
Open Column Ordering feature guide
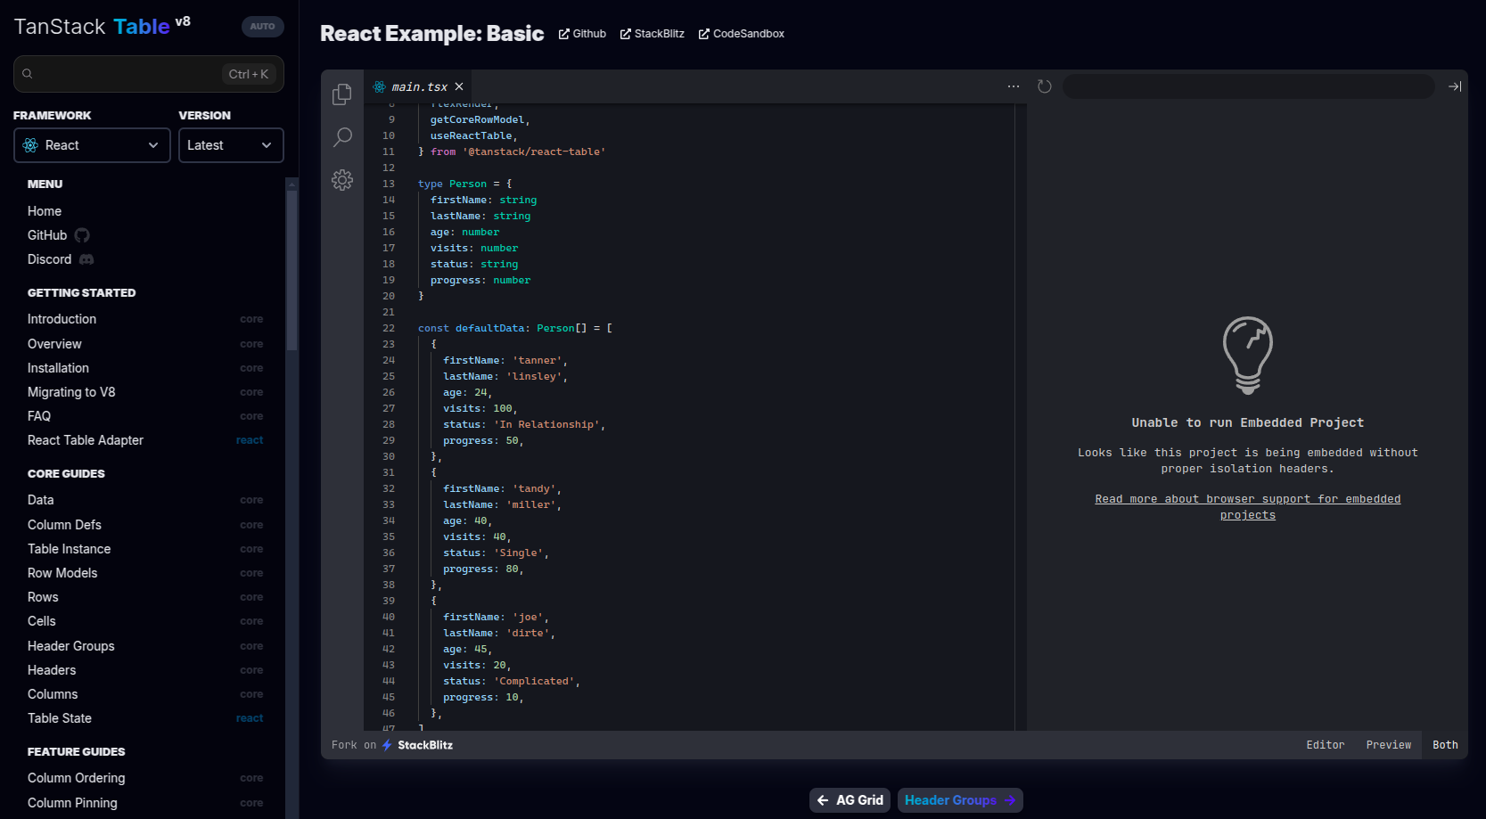[145, 778]
